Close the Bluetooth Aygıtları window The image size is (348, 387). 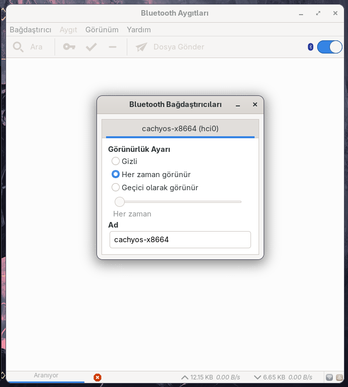pyautogui.click(x=335, y=13)
